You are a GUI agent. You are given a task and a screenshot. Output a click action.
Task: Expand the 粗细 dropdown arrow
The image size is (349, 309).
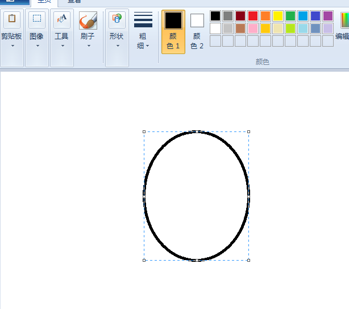[x=147, y=46]
